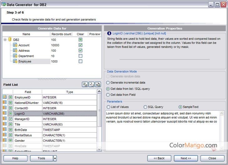228x165 pixels.
Task: Click the column icon beside NationalIDNumber
Action: 5,102
